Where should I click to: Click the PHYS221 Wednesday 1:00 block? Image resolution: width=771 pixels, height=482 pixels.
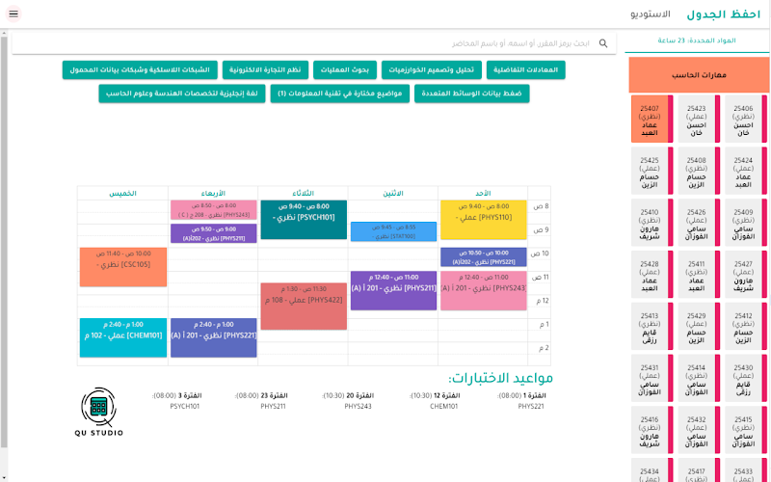pyautogui.click(x=213, y=338)
